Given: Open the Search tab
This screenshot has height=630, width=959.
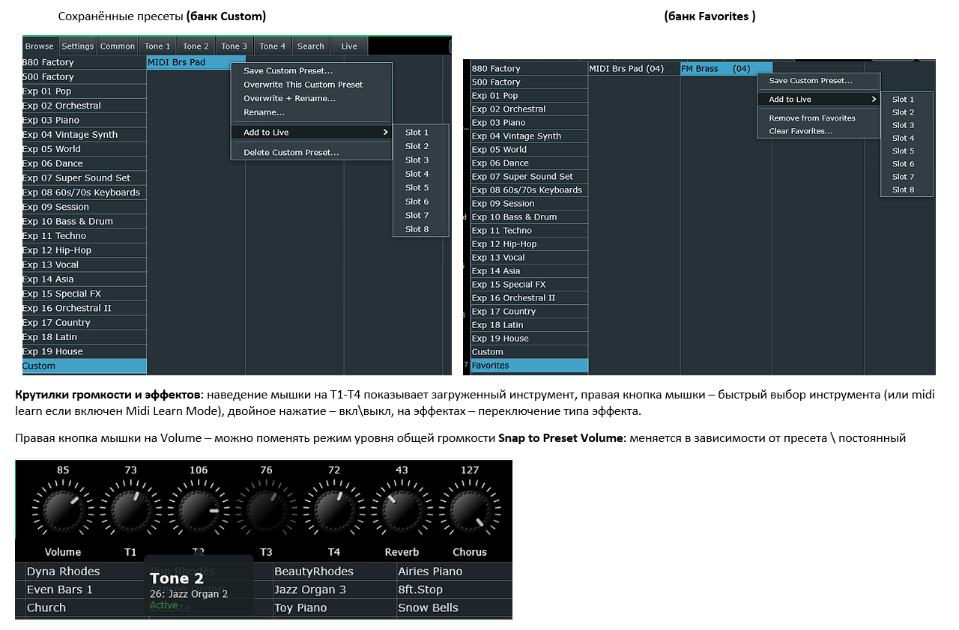Looking at the screenshot, I should [x=311, y=46].
